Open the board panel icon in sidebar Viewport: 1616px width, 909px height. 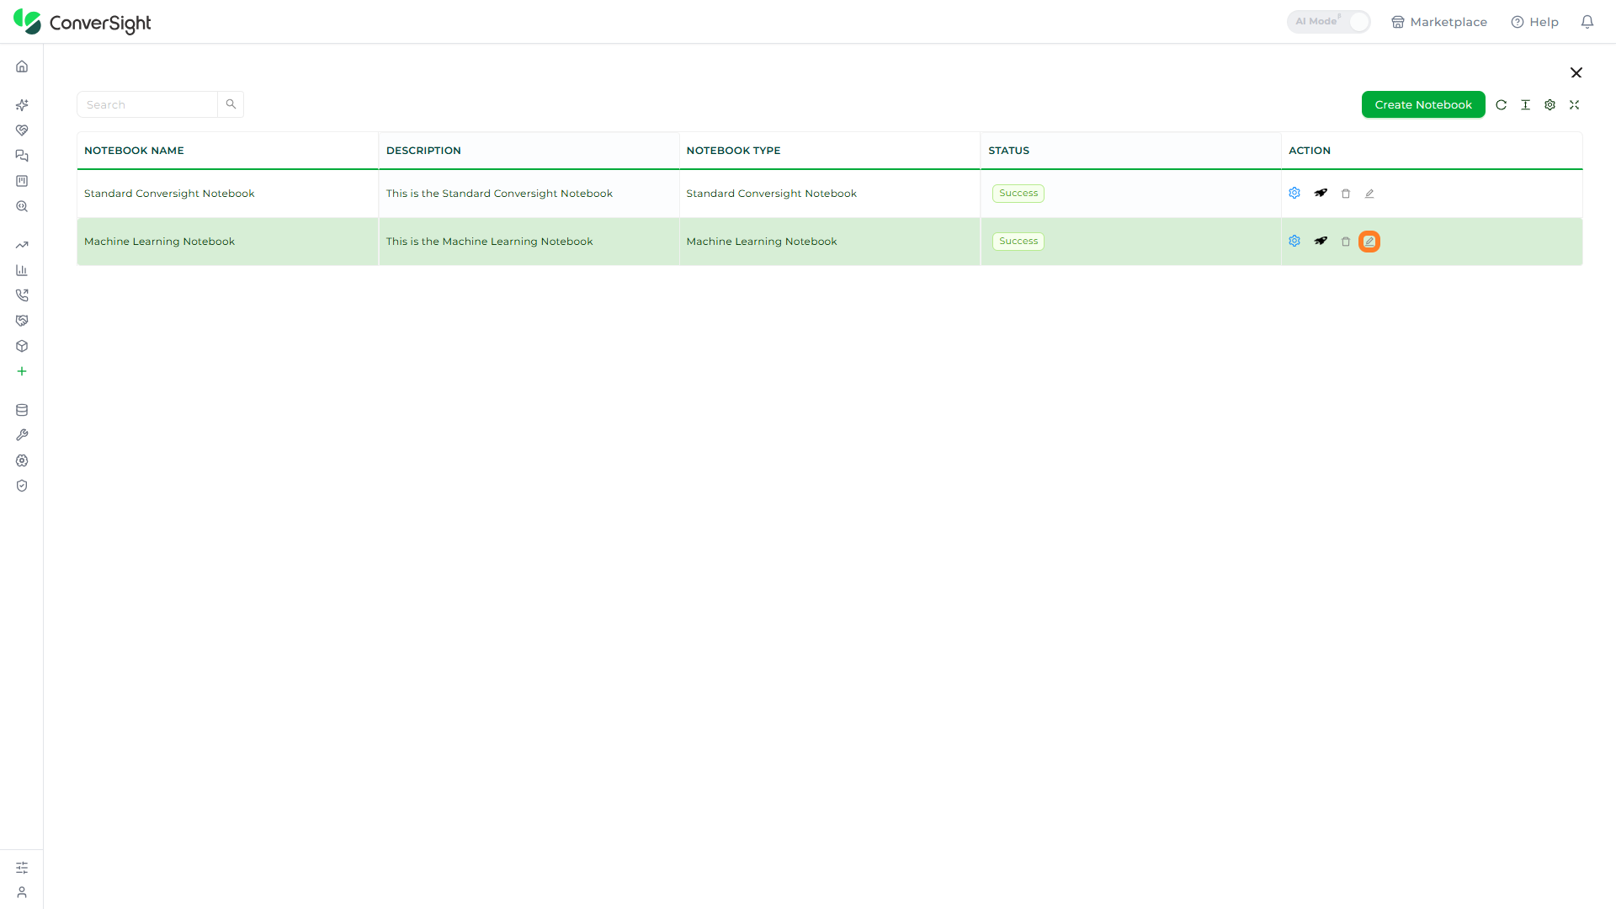(22, 181)
